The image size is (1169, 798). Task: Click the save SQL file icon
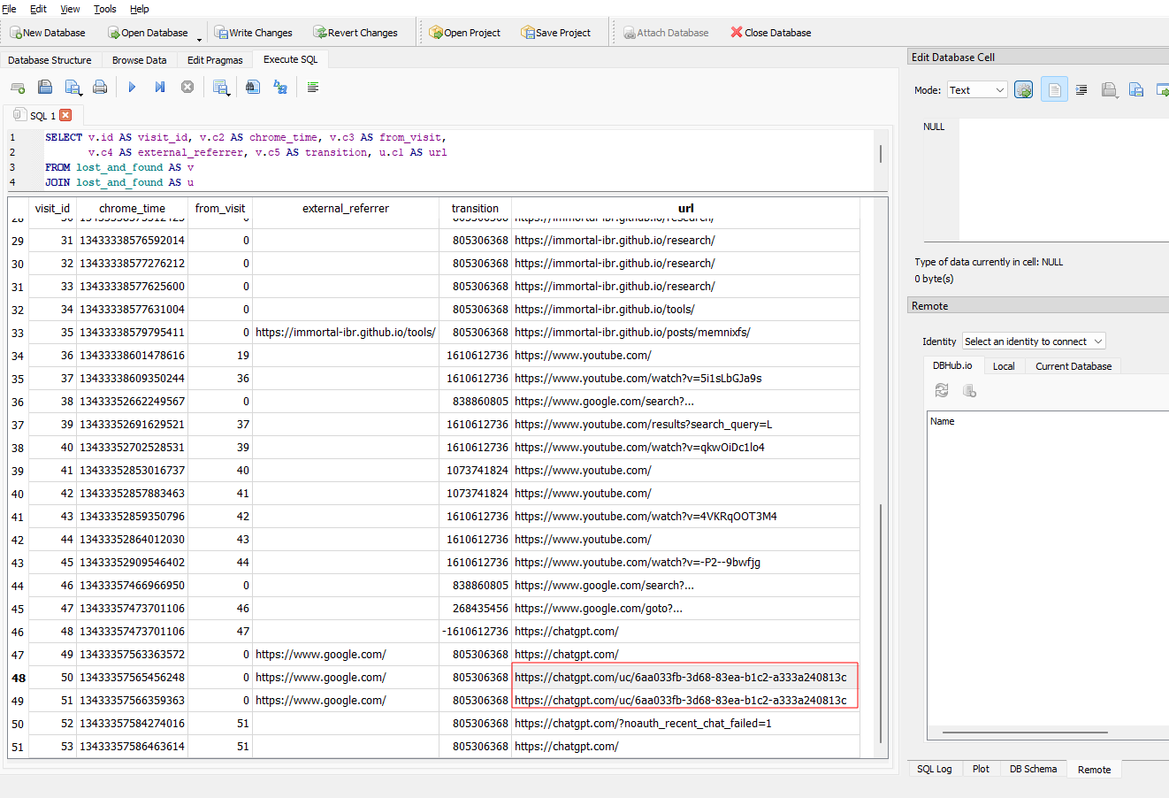73,88
